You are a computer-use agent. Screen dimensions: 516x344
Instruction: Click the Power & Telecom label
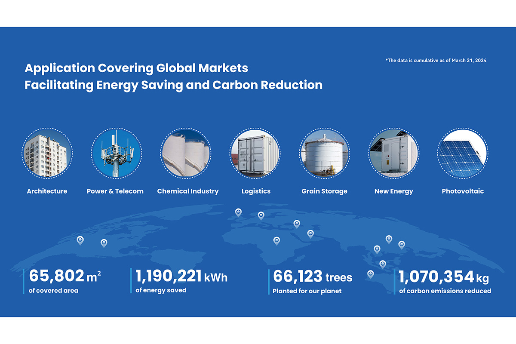click(x=115, y=191)
